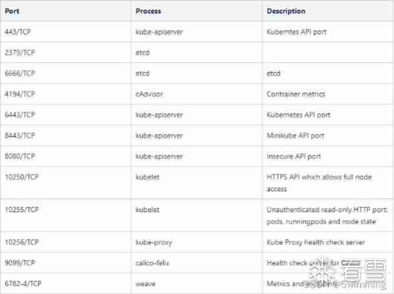Click the HTTPS API full node access description
Image resolution: width=394 pixels, height=294 pixels.
319,183
